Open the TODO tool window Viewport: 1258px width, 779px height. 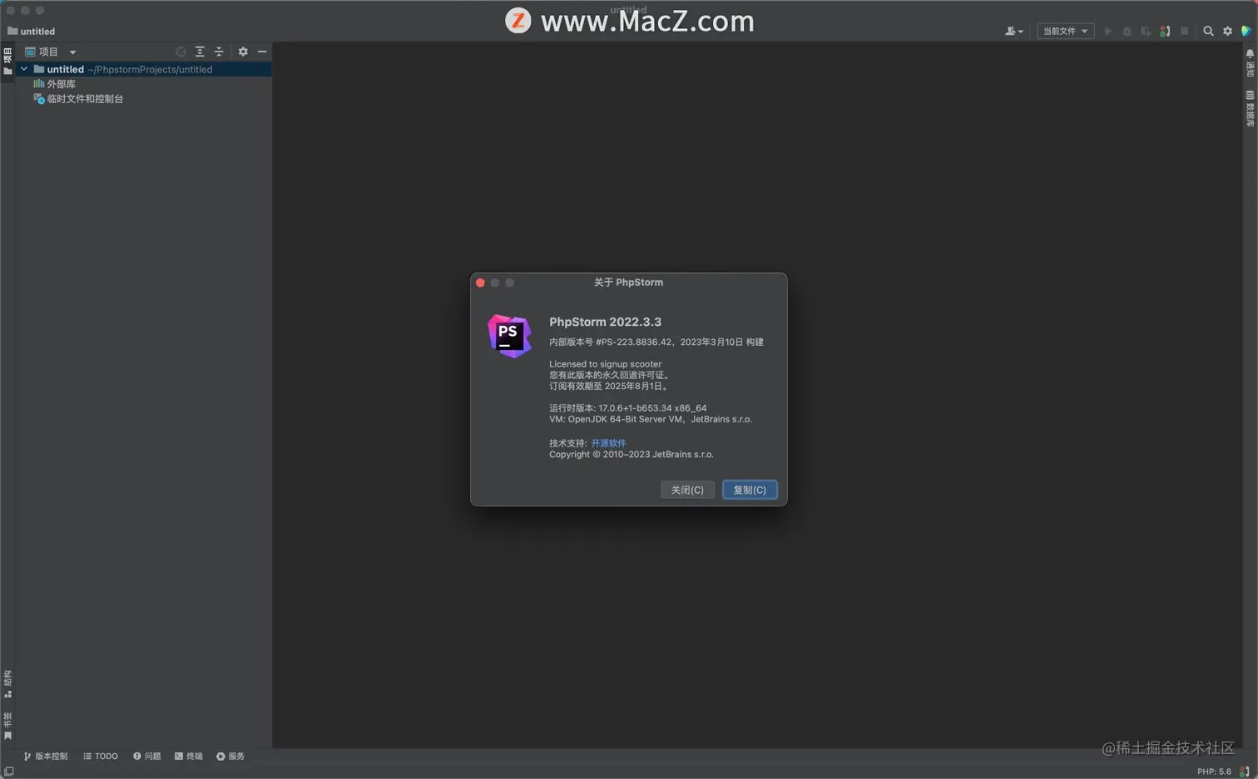(101, 756)
